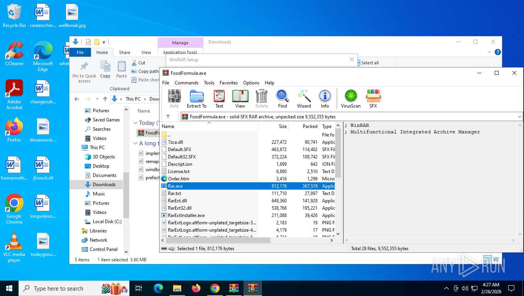
Task: Launch the Wizard icon
Action: (x=304, y=99)
